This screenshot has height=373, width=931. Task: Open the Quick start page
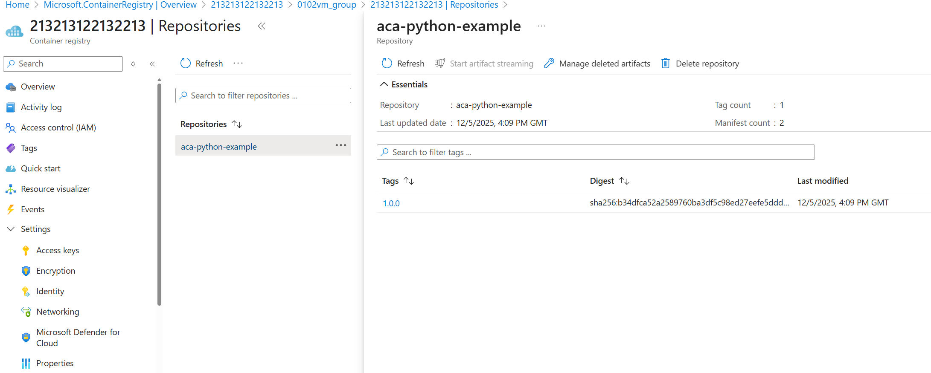(41, 168)
